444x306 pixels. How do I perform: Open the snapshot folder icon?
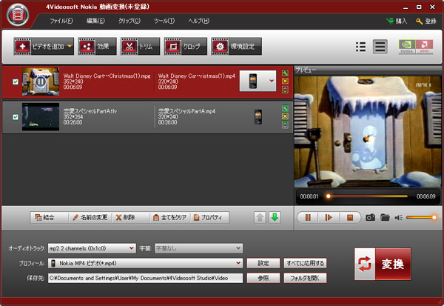point(385,218)
